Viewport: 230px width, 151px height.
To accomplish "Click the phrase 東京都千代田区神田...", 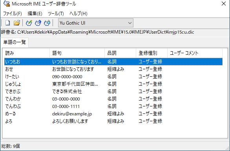I will click(75, 84).
